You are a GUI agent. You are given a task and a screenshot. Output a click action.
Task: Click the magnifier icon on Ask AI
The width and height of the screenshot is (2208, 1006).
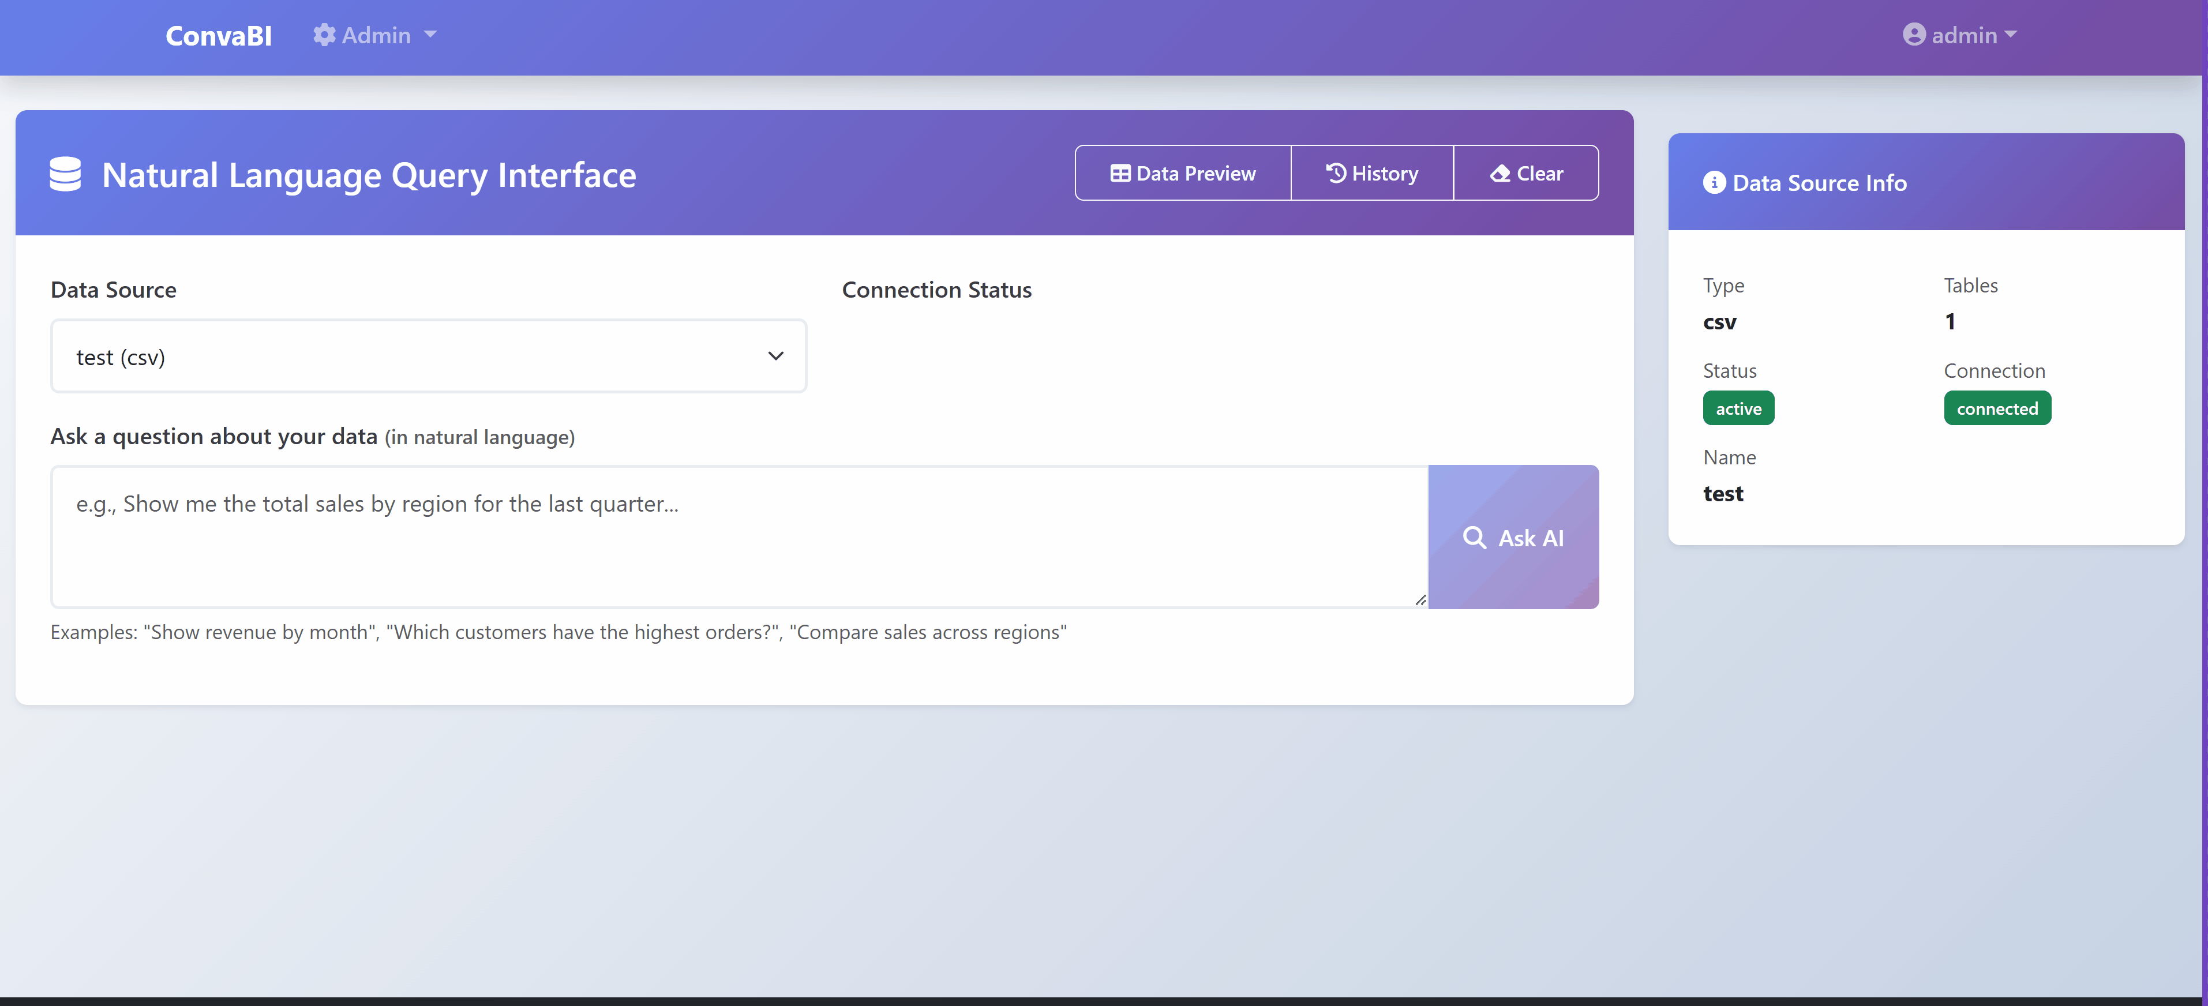pyautogui.click(x=1474, y=537)
